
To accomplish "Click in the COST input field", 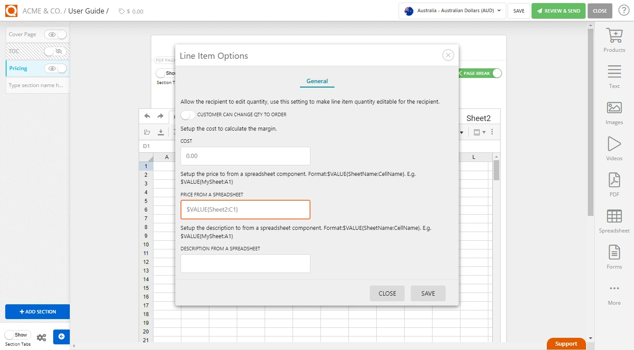I will click(245, 156).
